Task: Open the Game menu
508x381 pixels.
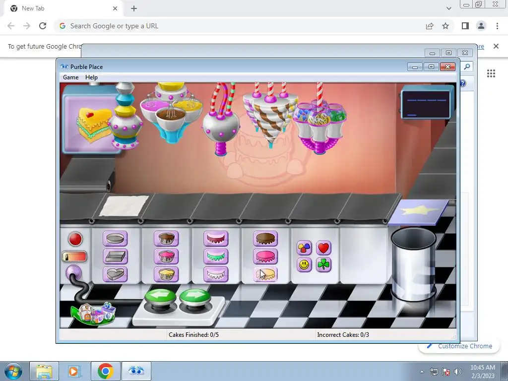Action: [70, 77]
